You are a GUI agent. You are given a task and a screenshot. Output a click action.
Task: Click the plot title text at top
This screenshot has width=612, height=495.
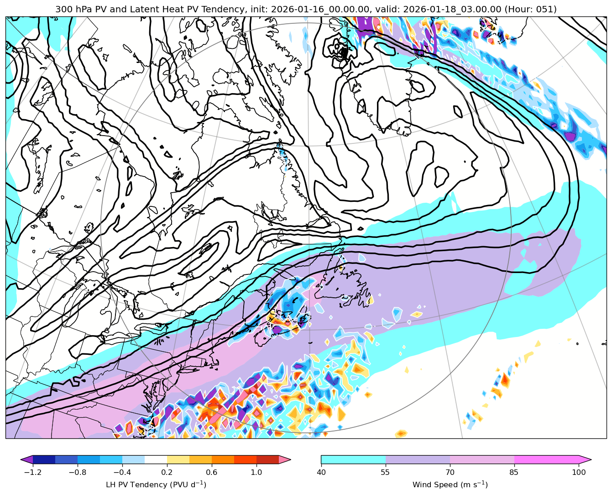306,9
